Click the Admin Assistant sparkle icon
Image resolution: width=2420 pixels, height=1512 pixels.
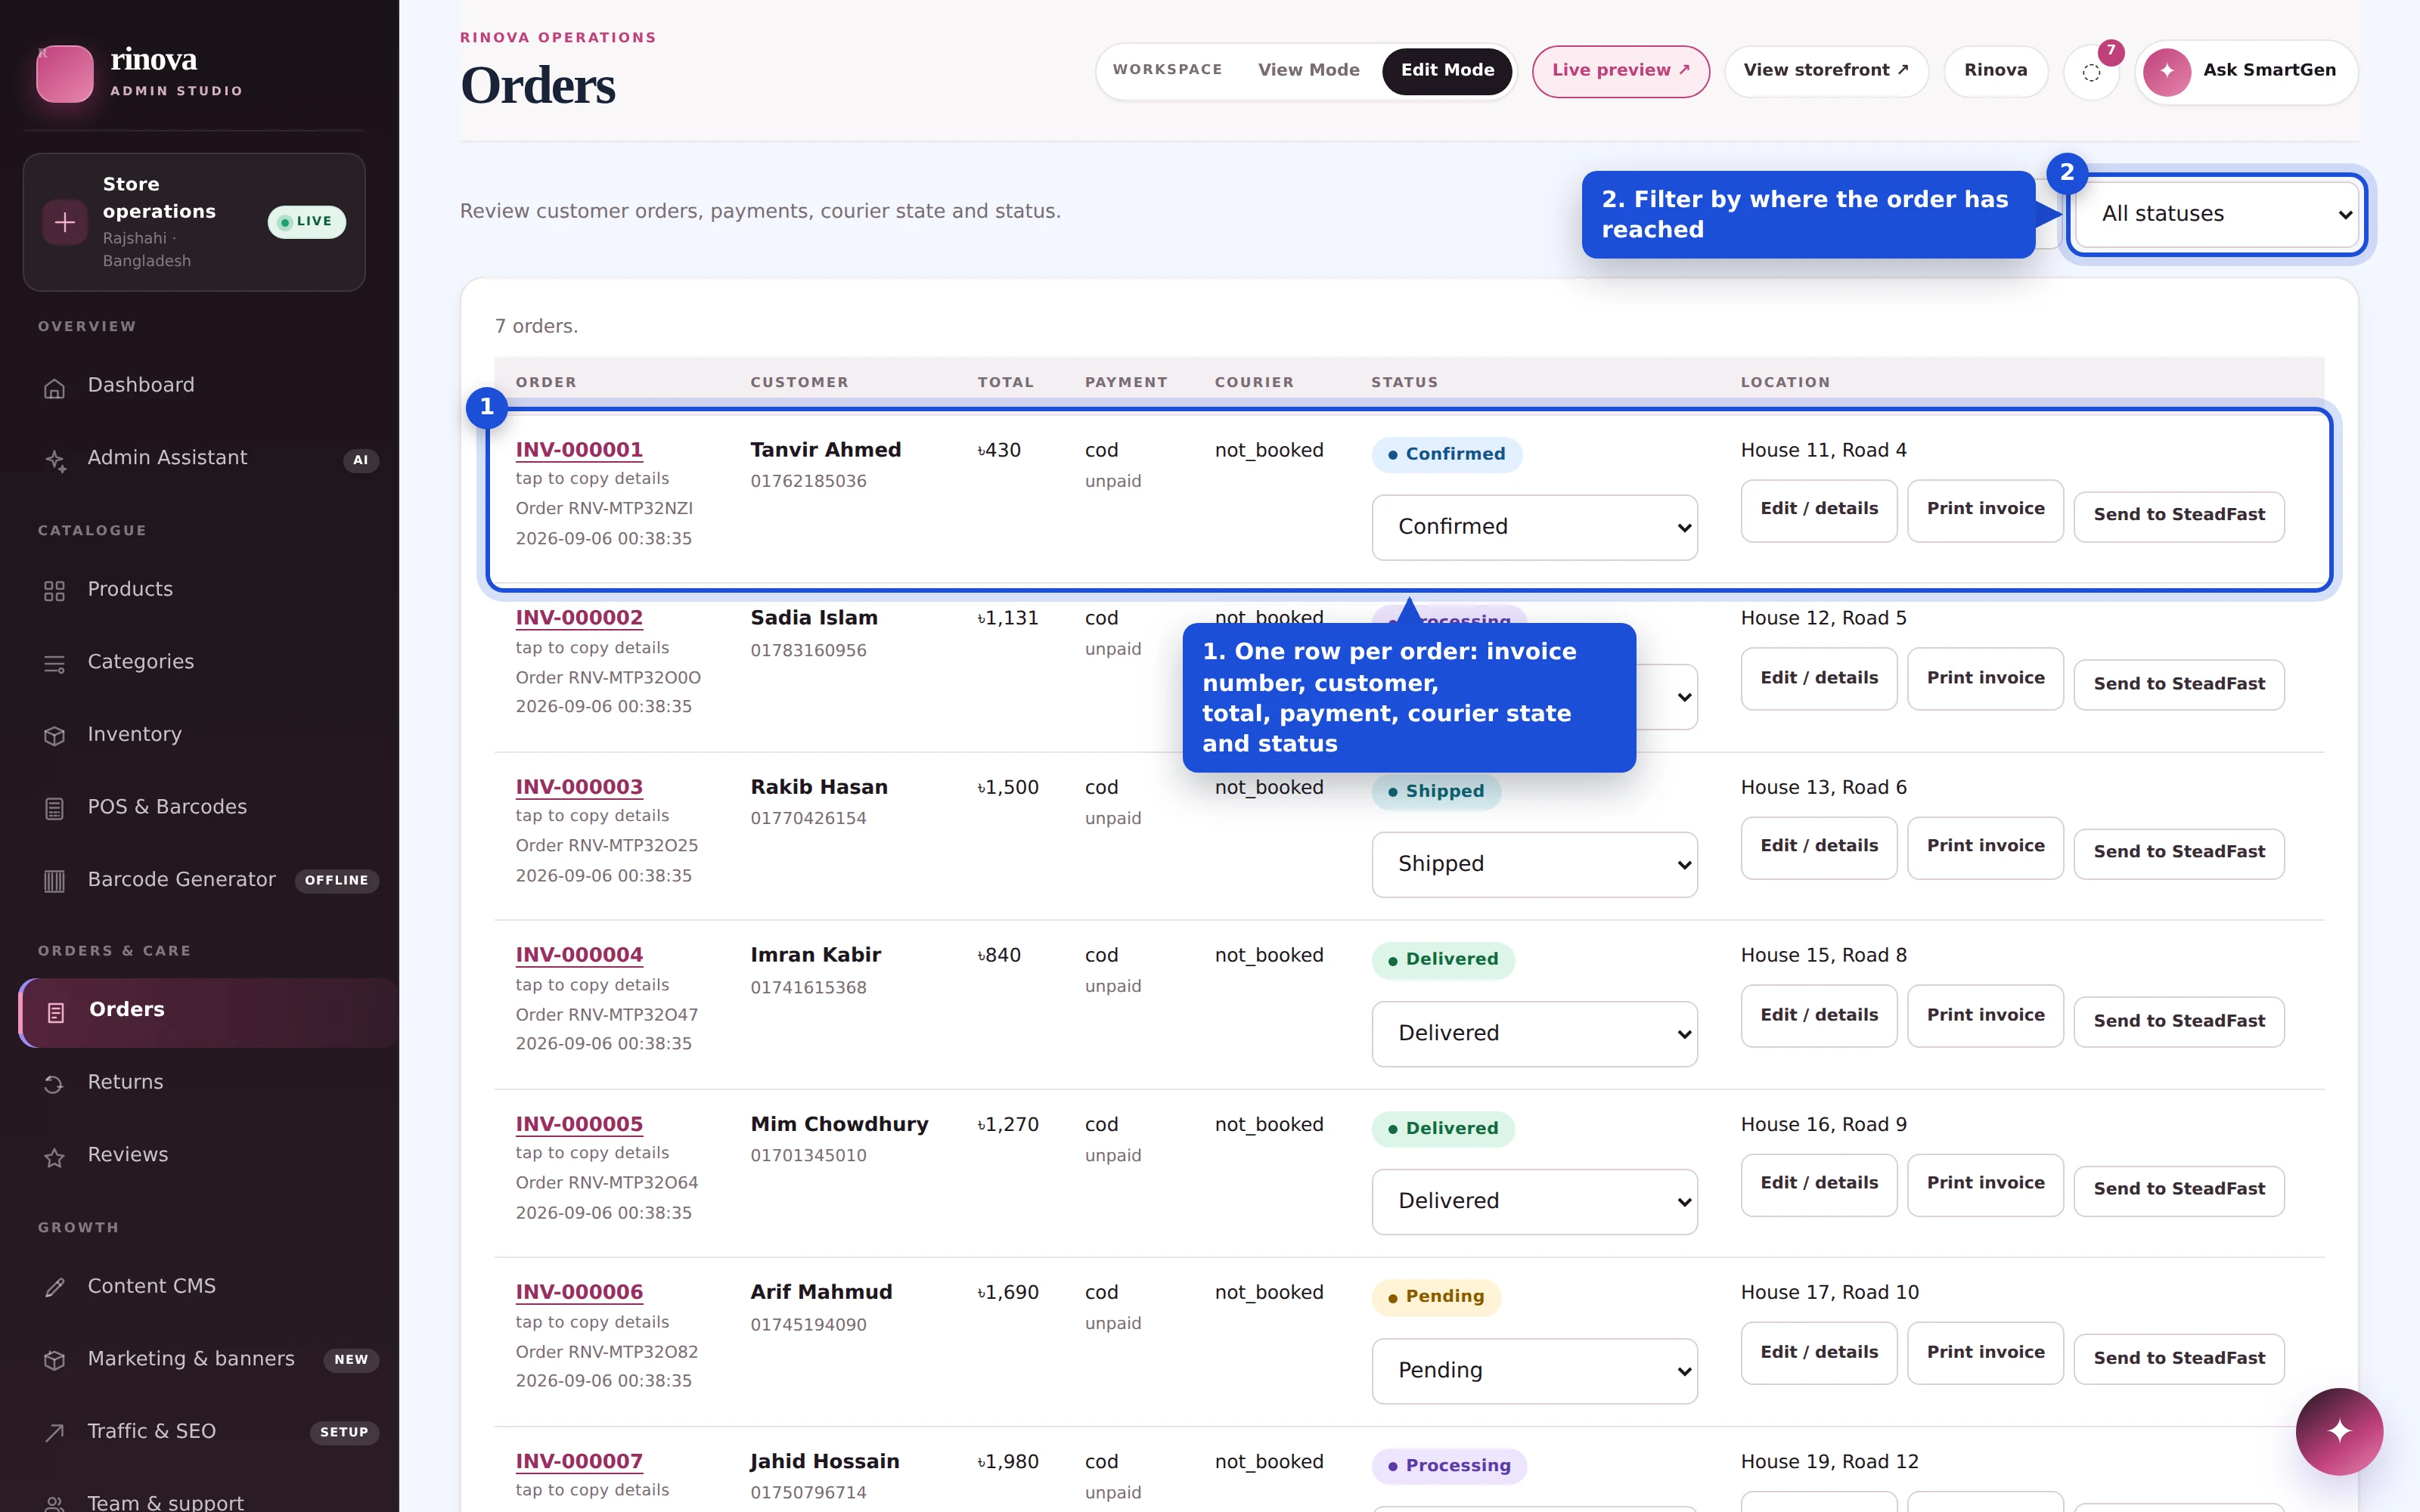point(55,460)
